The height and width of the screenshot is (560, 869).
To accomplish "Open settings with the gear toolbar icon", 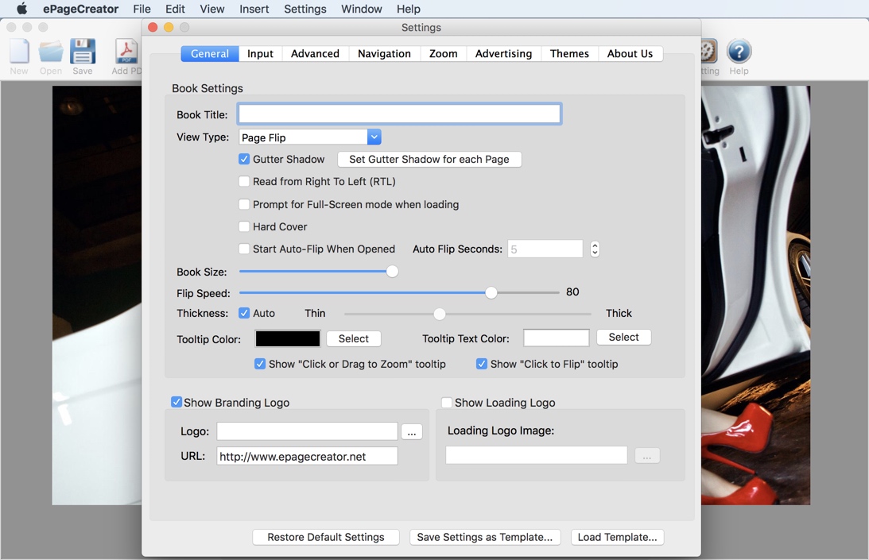I will (706, 52).
